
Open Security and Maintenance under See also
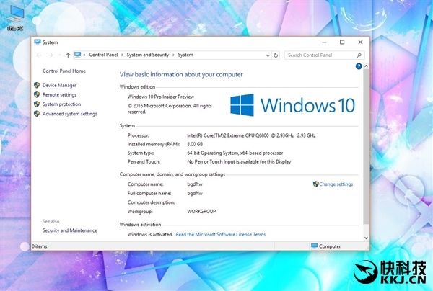69,230
